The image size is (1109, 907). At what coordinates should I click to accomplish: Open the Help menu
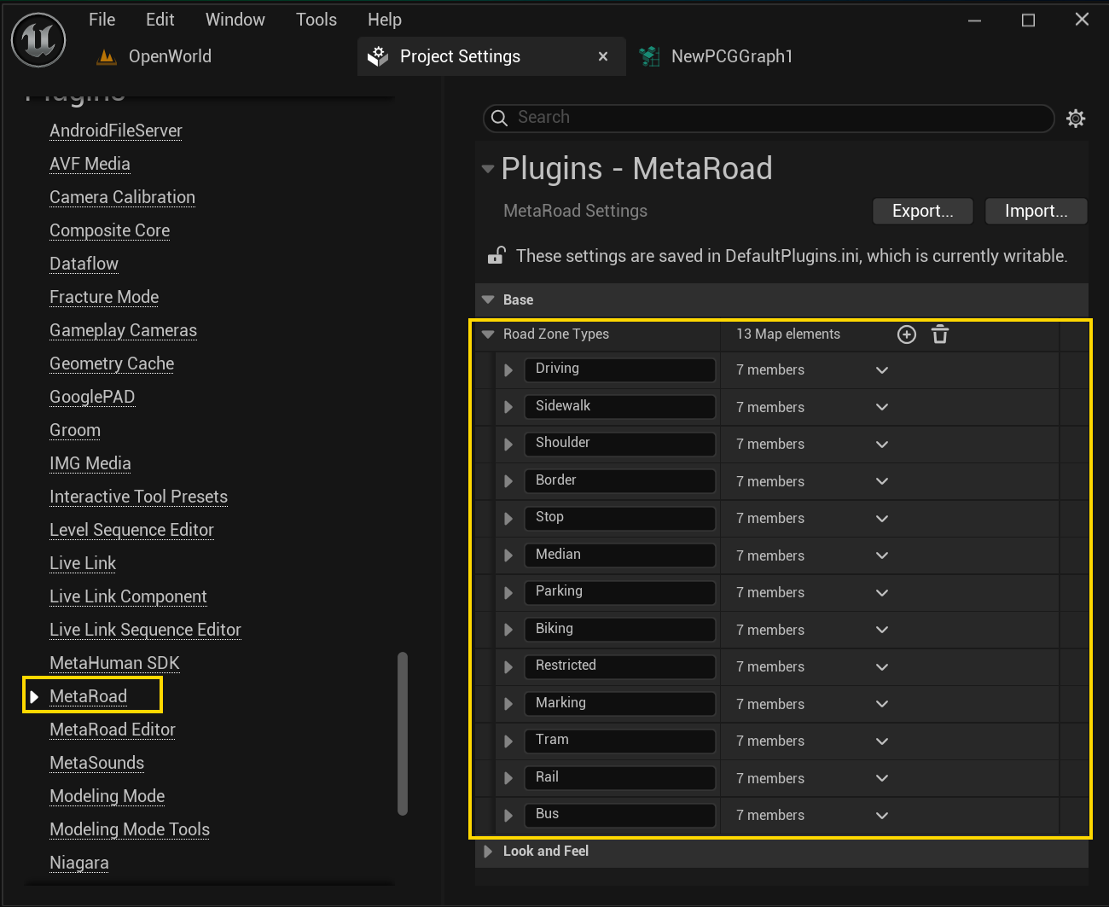point(384,20)
